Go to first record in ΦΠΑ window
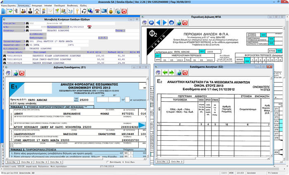The width and height of the screenshot is (289, 175). click(152, 23)
